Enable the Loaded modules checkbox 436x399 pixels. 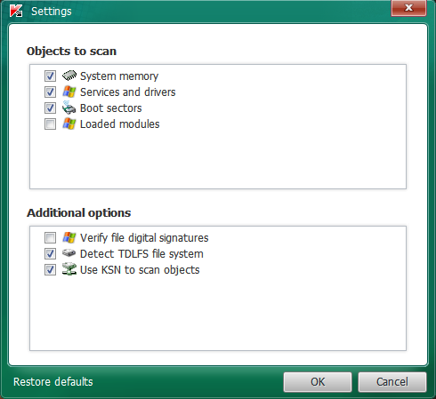[x=50, y=124]
